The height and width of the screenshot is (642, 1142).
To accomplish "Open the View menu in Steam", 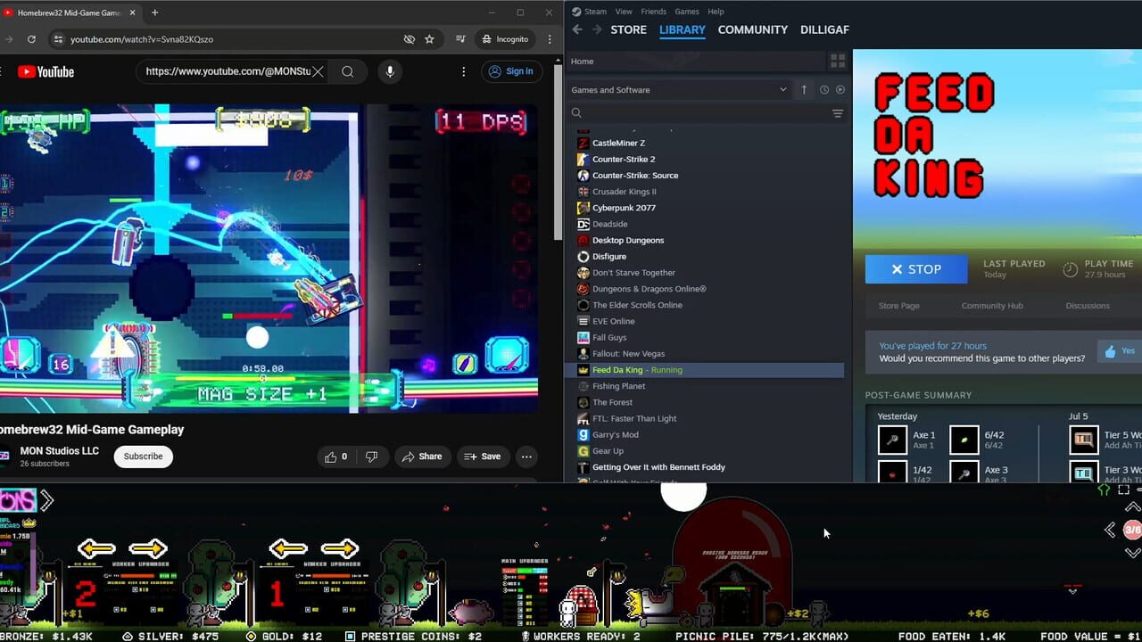I will click(x=624, y=12).
